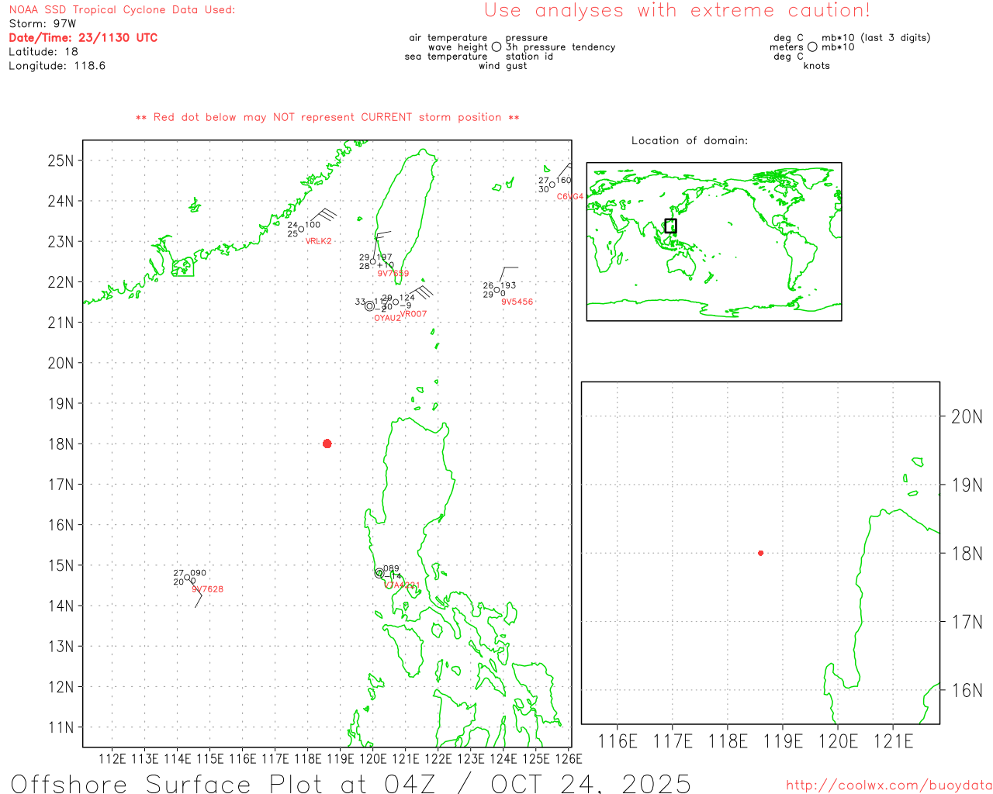Click the red Date/Time 23/1130 UTC text
Screen dimensions: 993x794
(x=83, y=38)
